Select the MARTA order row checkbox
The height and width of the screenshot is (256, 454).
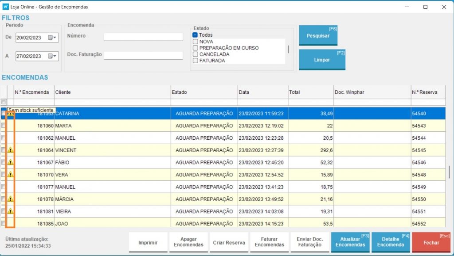click(x=4, y=126)
